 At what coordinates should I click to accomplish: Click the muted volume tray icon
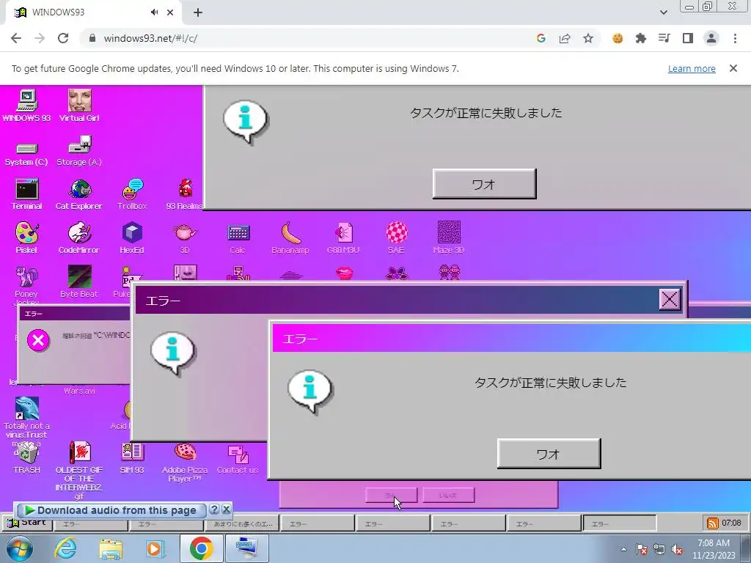677,550
